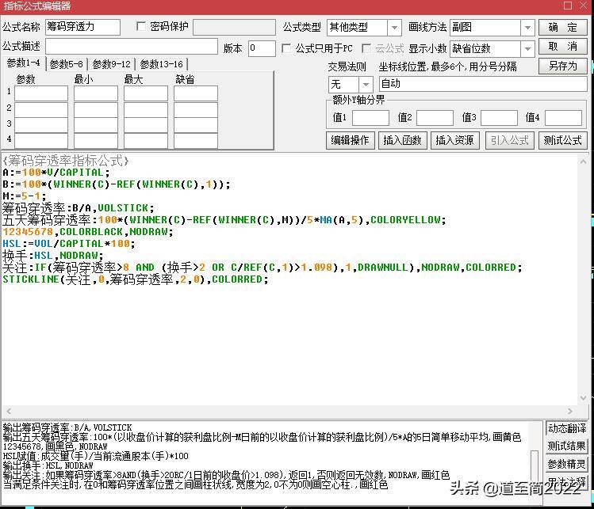Click the 确定 confirm button
This screenshot has height=509, width=594.
[x=562, y=27]
